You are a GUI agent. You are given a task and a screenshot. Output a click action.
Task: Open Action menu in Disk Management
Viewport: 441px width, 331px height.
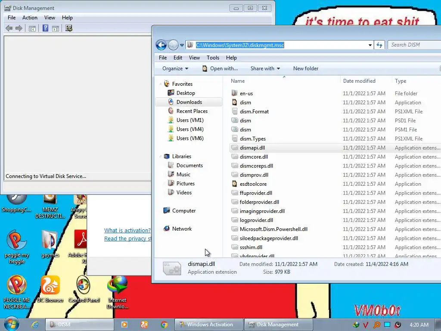pyautogui.click(x=30, y=17)
